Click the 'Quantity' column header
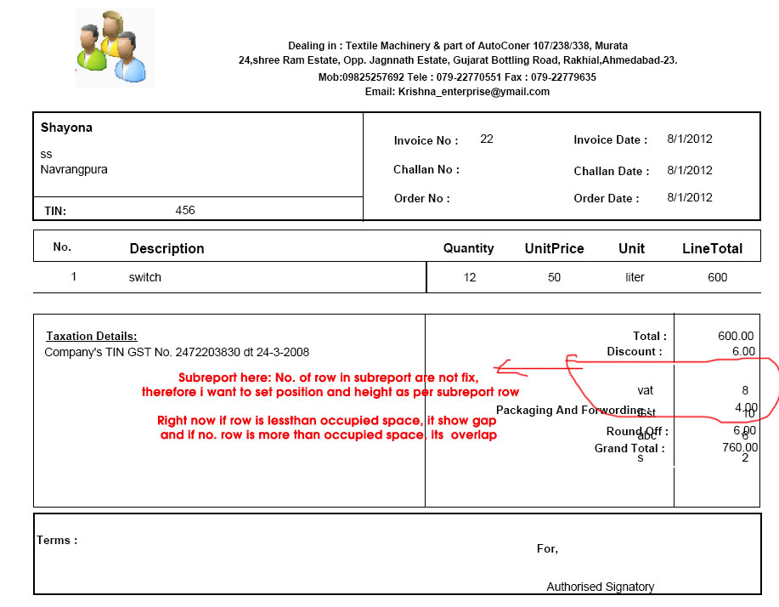This screenshot has width=779, height=607. tap(468, 248)
